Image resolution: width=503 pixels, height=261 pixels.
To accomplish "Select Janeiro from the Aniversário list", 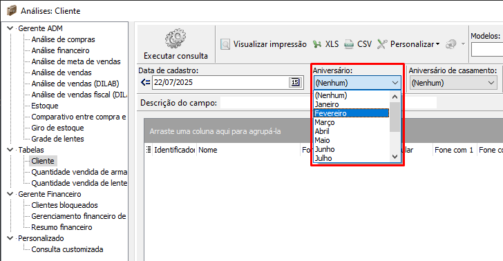I will click(x=351, y=104).
